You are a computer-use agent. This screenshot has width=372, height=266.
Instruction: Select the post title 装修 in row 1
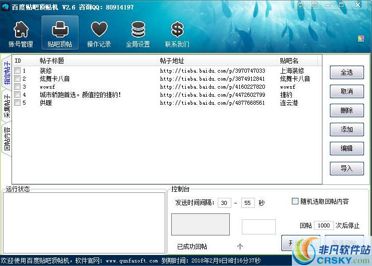click(x=46, y=71)
